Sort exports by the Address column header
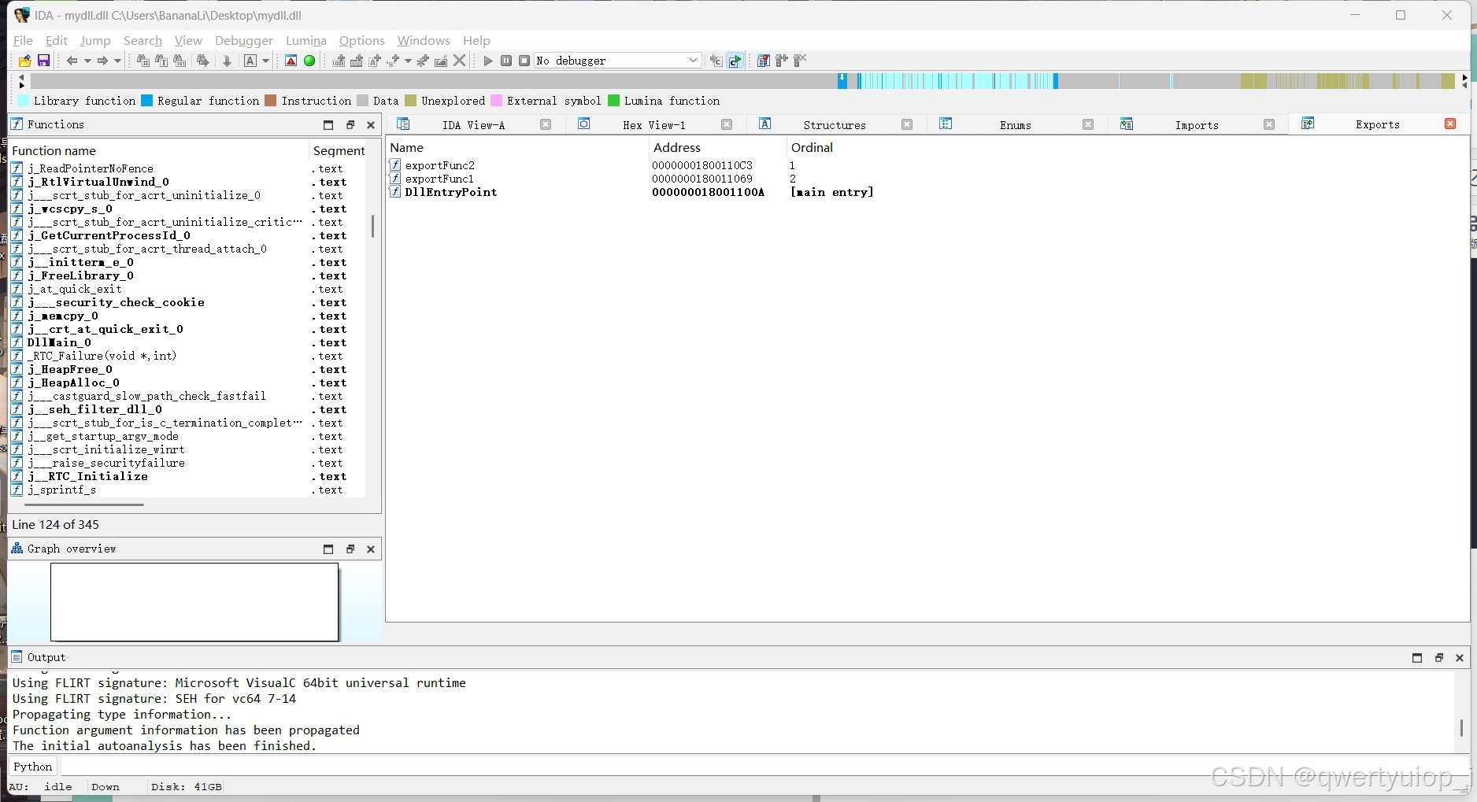 click(717, 147)
